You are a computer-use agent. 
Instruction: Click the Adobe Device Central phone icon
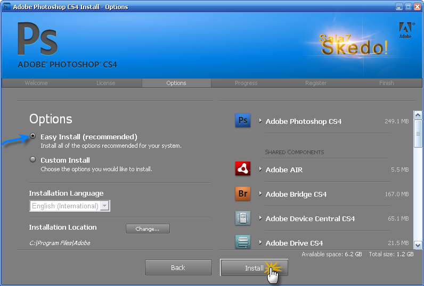pos(243,218)
